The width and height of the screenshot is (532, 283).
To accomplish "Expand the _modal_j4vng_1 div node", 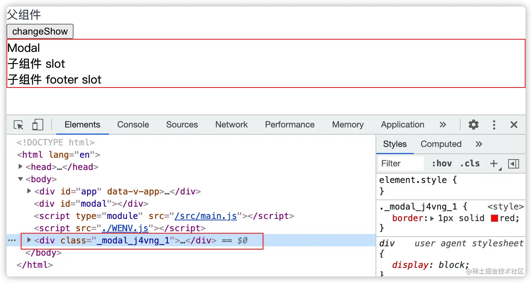I will 29,240.
